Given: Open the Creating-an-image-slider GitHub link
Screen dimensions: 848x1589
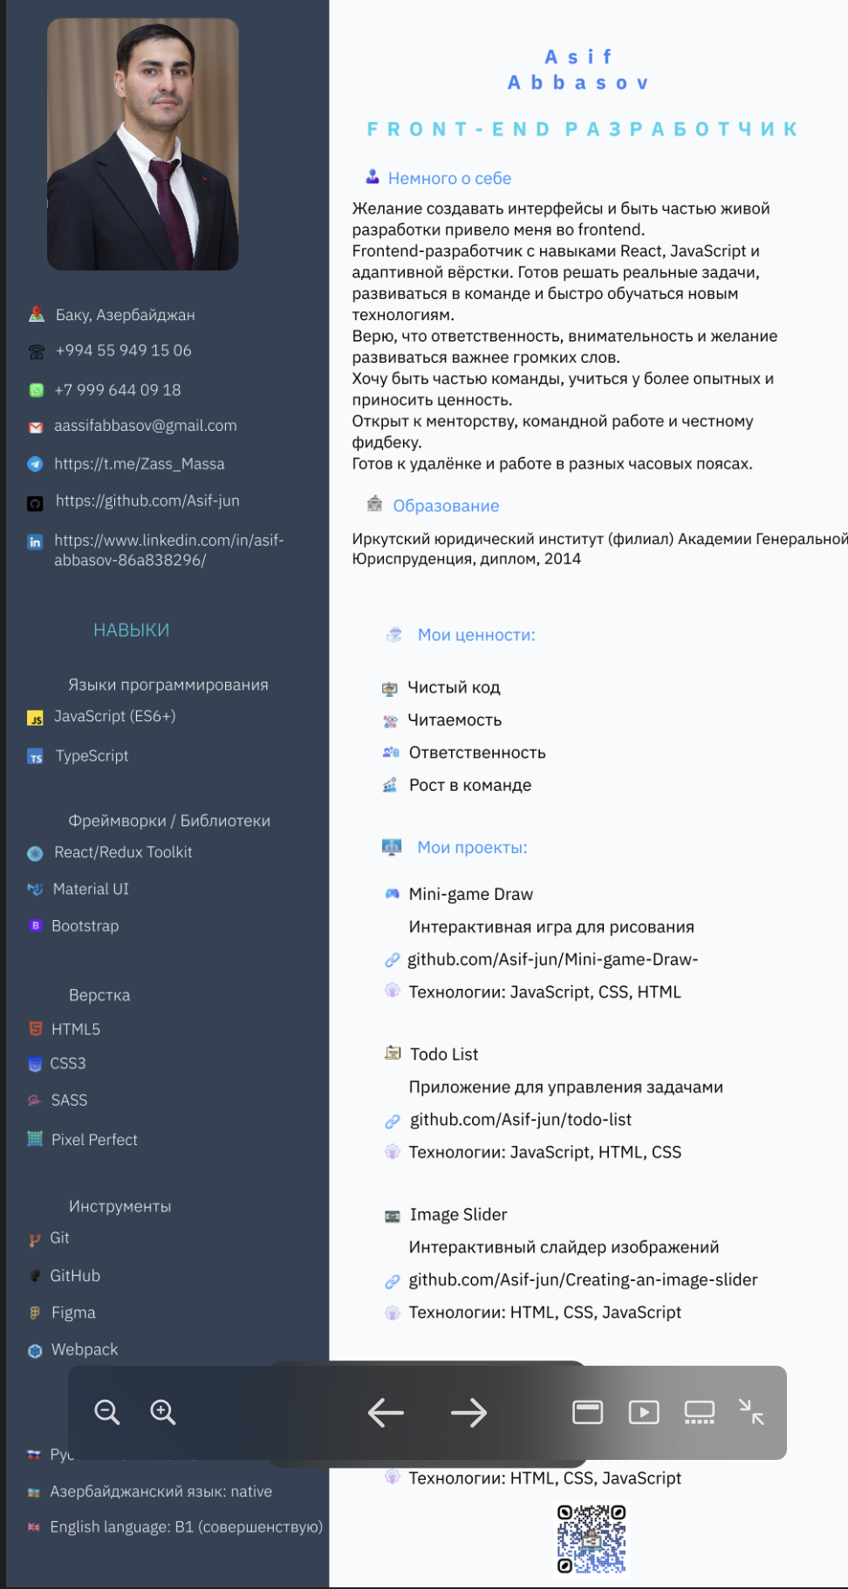Looking at the screenshot, I should (583, 1279).
